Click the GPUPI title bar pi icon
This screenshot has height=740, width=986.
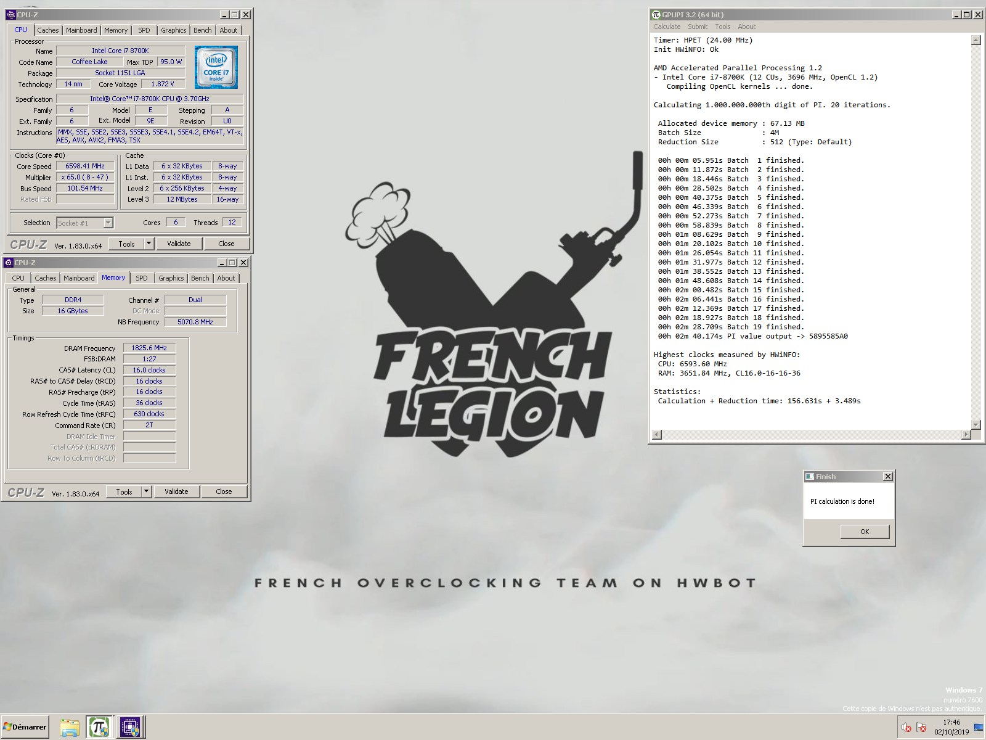[656, 14]
